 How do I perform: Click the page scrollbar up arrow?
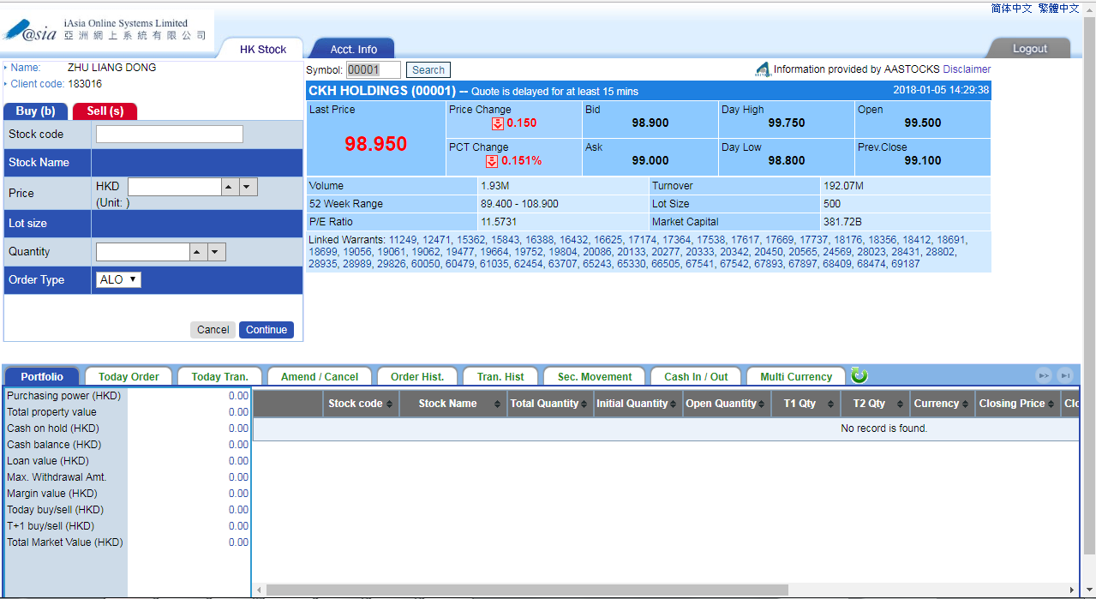pyautogui.click(x=1089, y=7)
